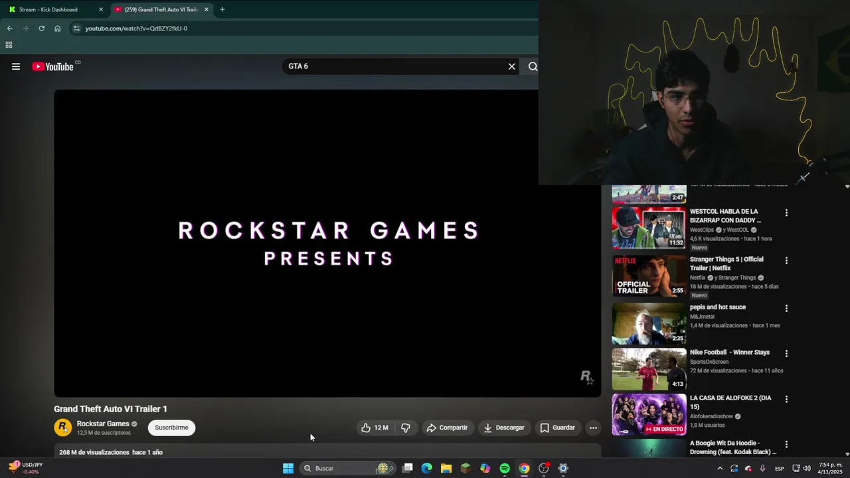850x478 pixels.
Task: Open options menu for Nike Football video
Action: click(786, 354)
